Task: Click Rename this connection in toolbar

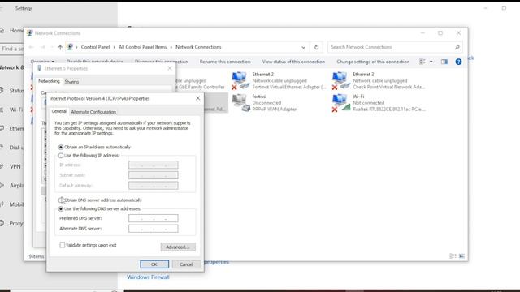Action: [x=225, y=62]
